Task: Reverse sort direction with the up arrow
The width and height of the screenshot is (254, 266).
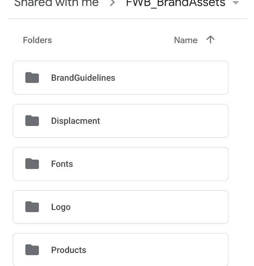Action: (x=210, y=40)
